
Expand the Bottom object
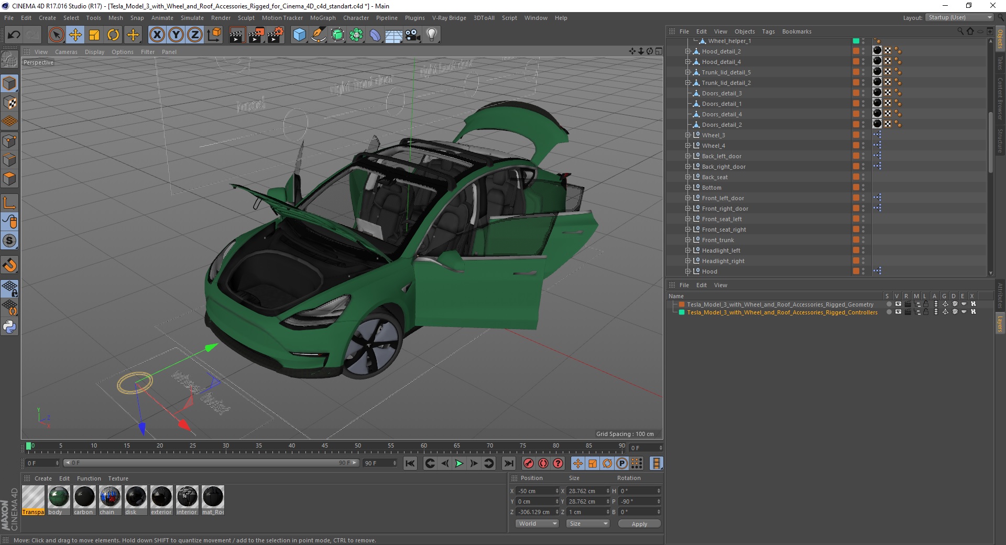(x=687, y=188)
